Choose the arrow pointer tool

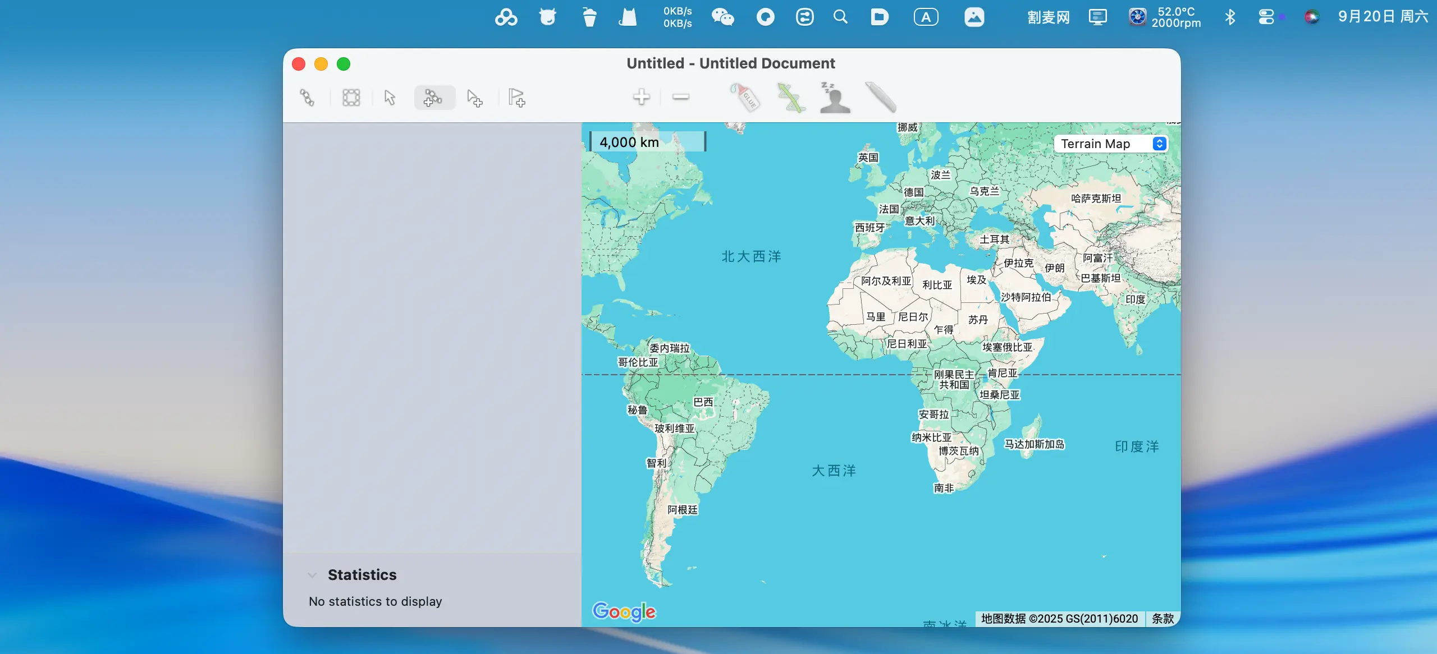pos(390,98)
